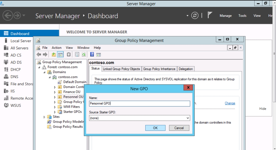Cancel the New GPO dialog
276x150 pixels.
pos(179,128)
